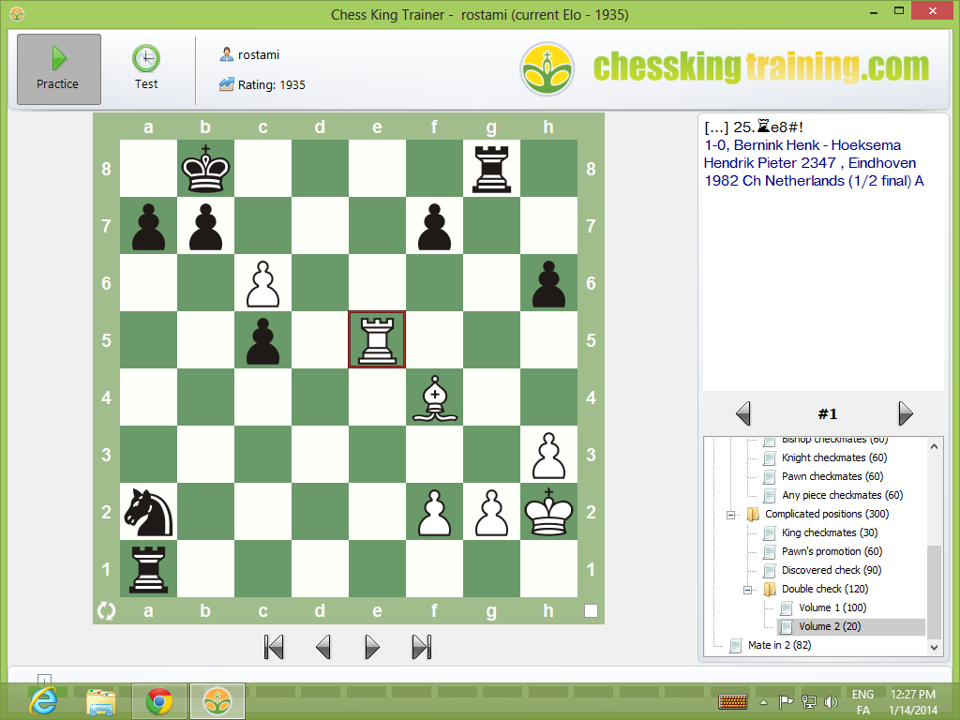Step forward one move
The width and height of the screenshot is (960, 720).
pyautogui.click(x=371, y=647)
